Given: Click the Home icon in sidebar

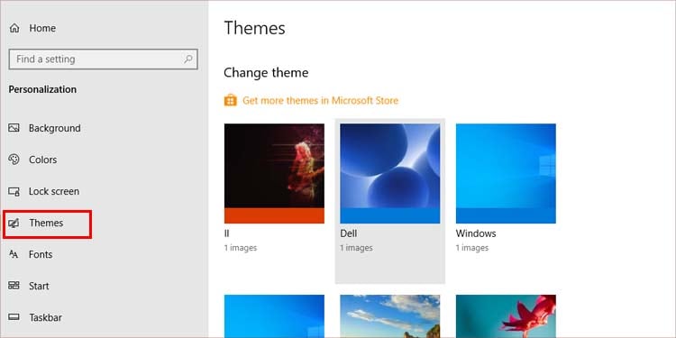Looking at the screenshot, I should tap(14, 28).
